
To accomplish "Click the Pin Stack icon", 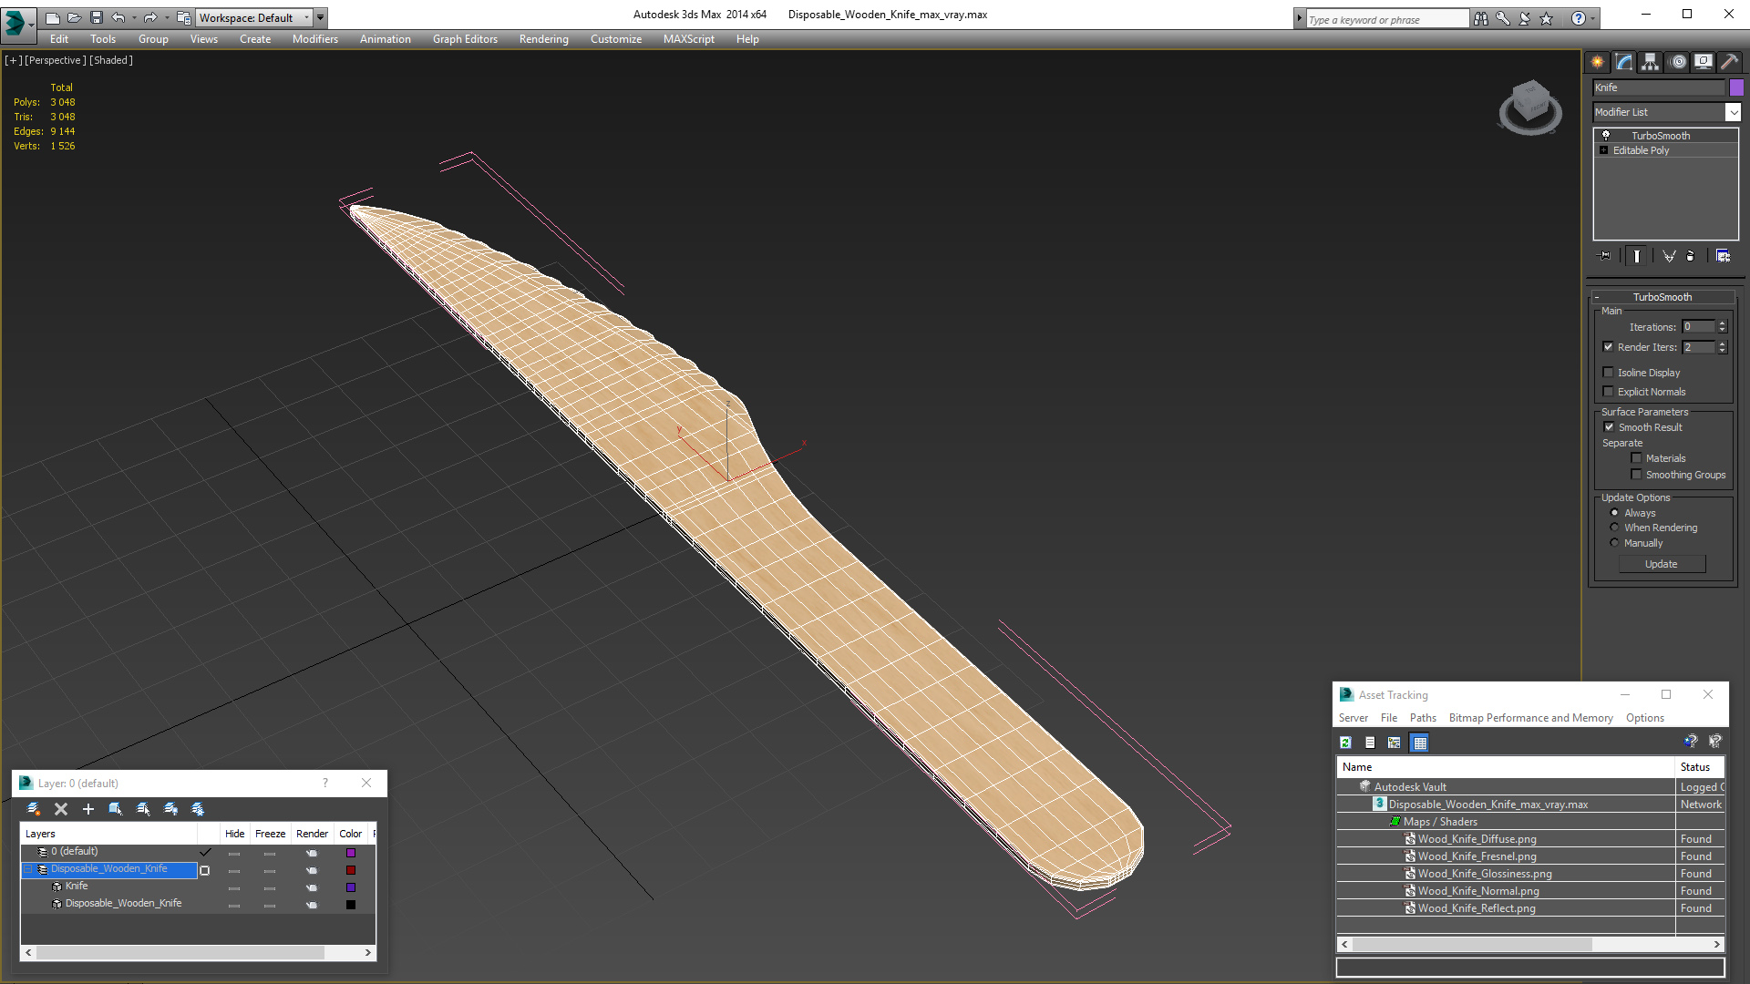I will 1604,256.
